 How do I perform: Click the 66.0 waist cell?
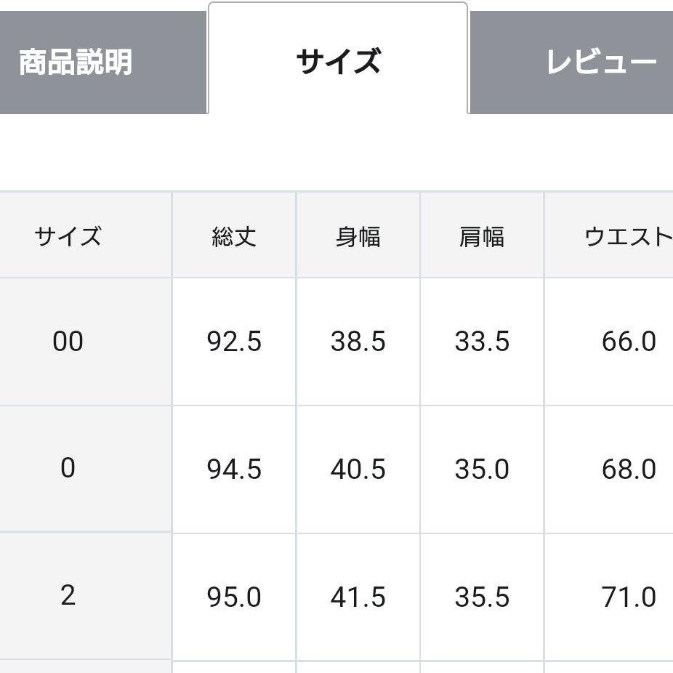[609, 342]
